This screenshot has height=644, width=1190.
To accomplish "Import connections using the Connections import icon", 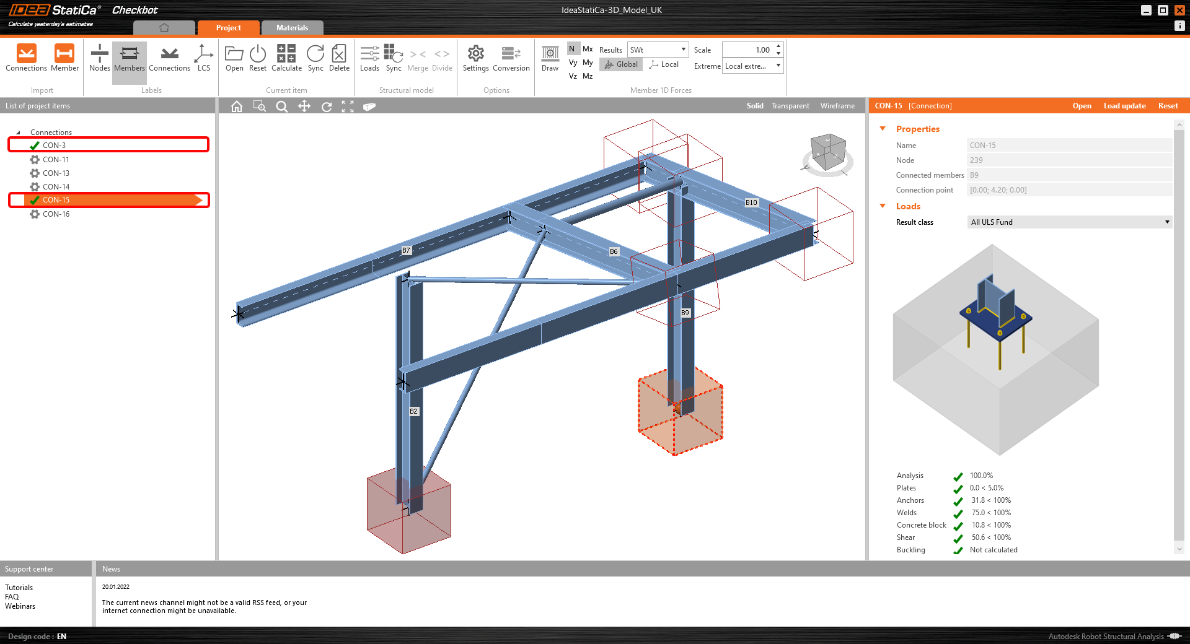I will [x=26, y=59].
